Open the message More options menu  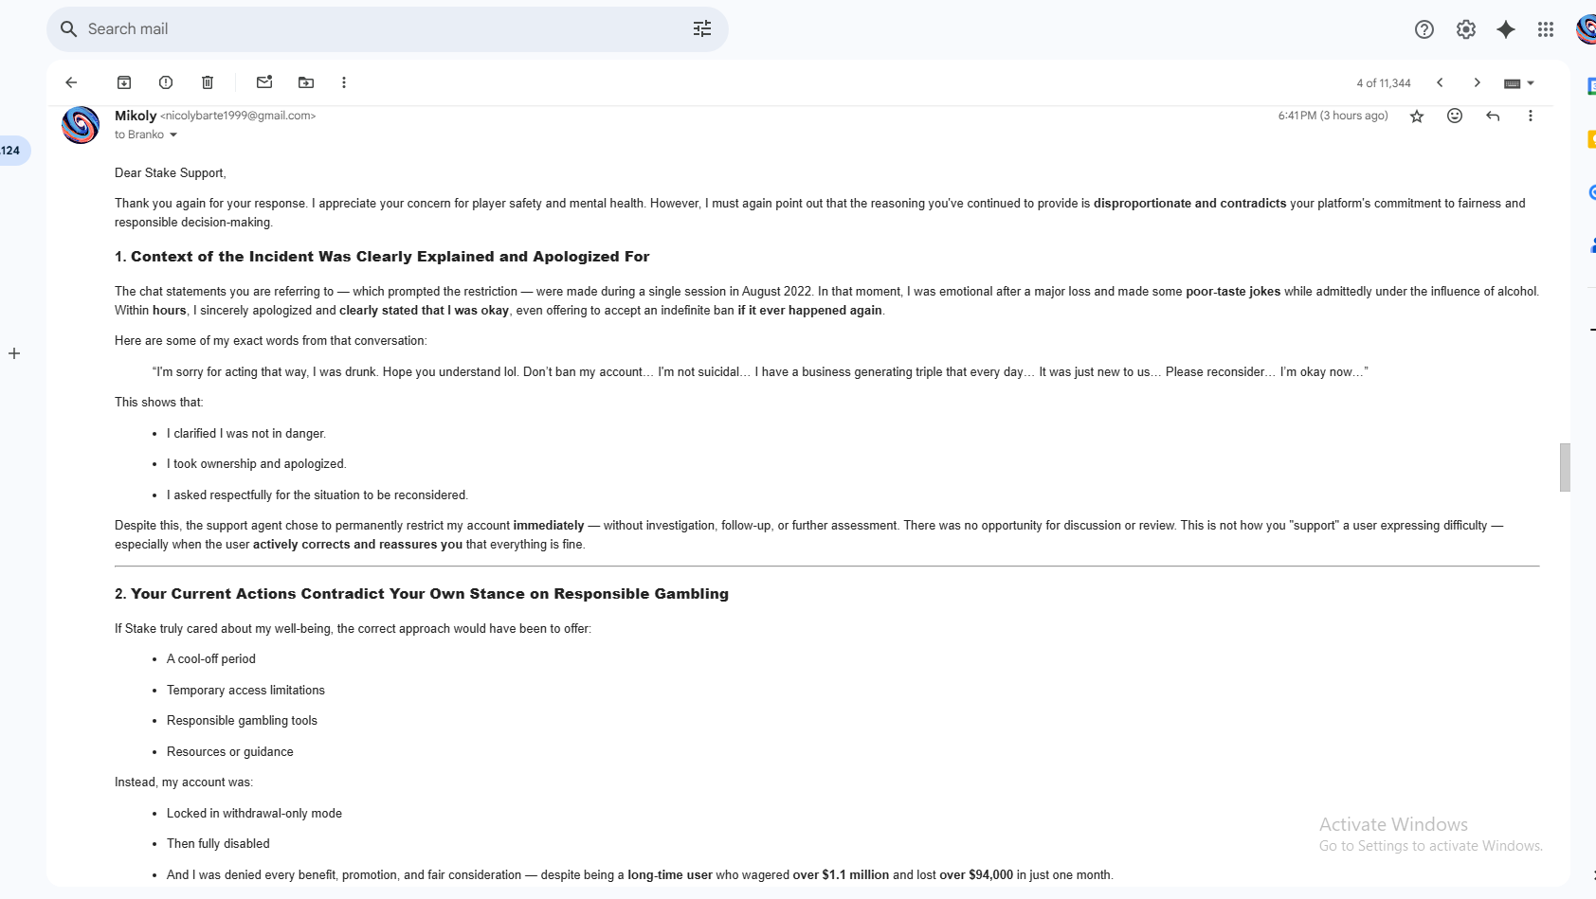1530,116
